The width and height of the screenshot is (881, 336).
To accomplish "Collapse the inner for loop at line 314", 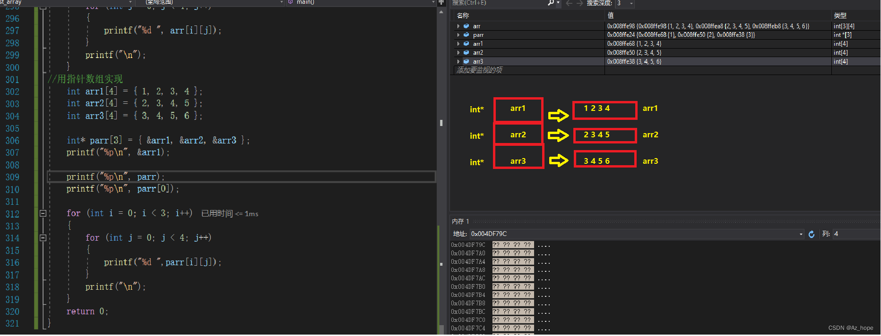I will click(43, 238).
